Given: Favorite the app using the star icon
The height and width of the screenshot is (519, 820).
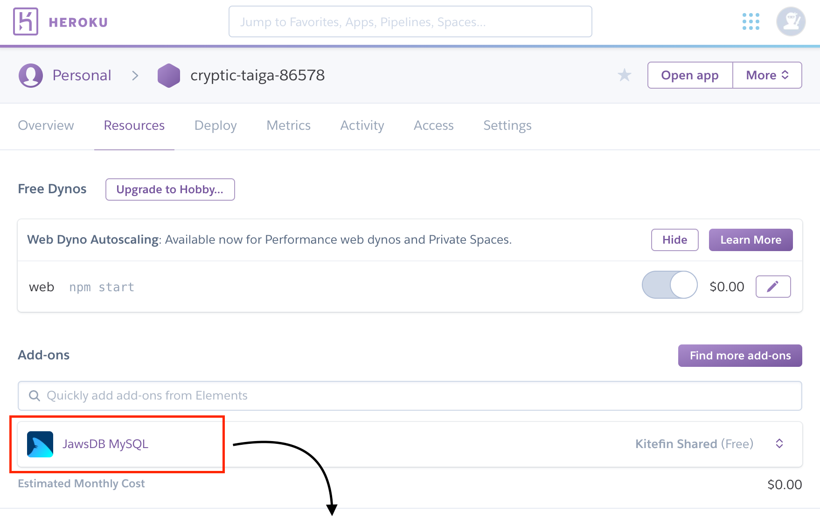Looking at the screenshot, I should [625, 75].
